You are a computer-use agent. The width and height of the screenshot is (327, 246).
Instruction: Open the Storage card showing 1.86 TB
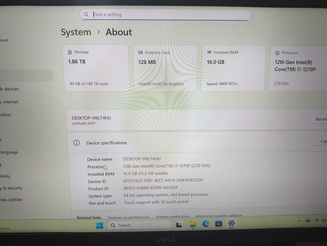pyautogui.click(x=96, y=68)
